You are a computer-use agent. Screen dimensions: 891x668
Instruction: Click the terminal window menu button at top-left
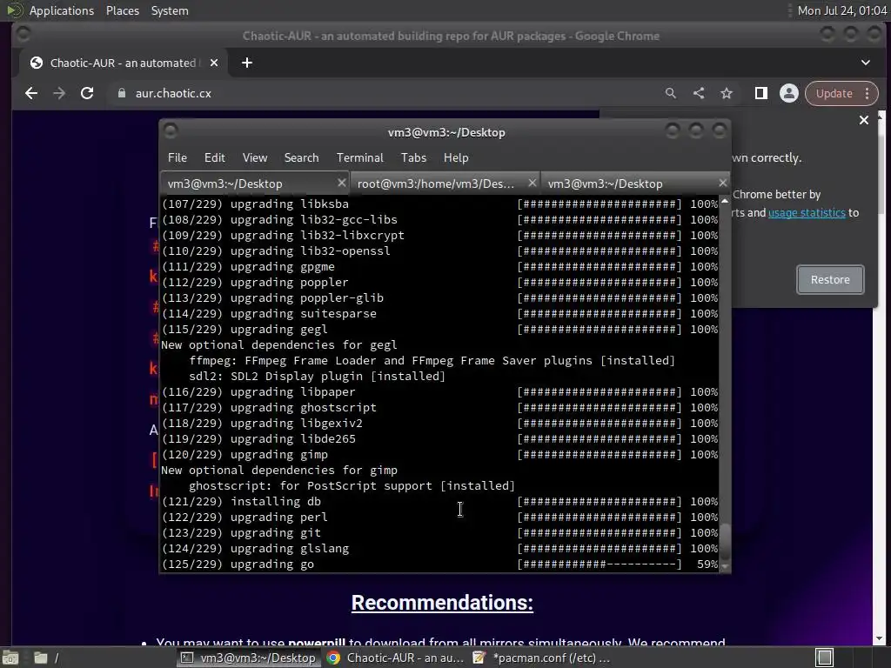[x=171, y=131]
